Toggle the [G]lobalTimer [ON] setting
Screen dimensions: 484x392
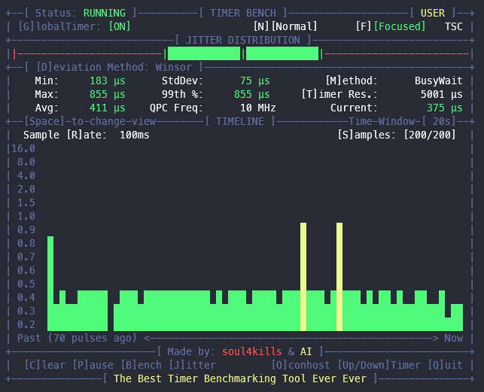pyautogui.click(x=75, y=26)
